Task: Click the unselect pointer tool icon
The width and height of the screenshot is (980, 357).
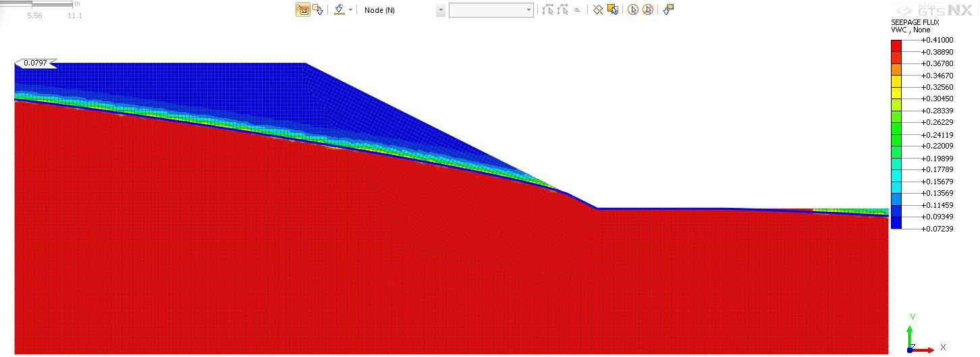Action: point(317,10)
